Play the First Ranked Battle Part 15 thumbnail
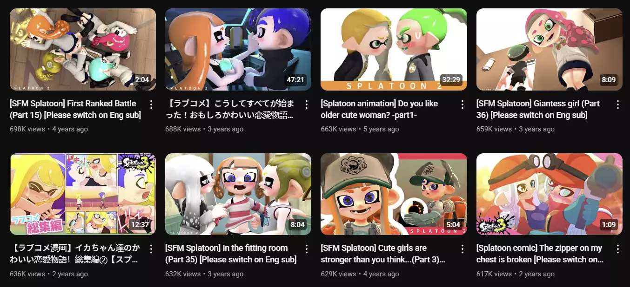 pyautogui.click(x=83, y=49)
